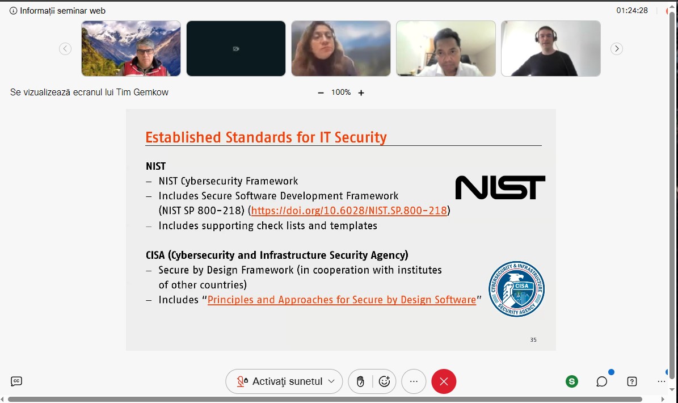
Task: Zoom in the shared screen with plus
Action: [x=361, y=93]
